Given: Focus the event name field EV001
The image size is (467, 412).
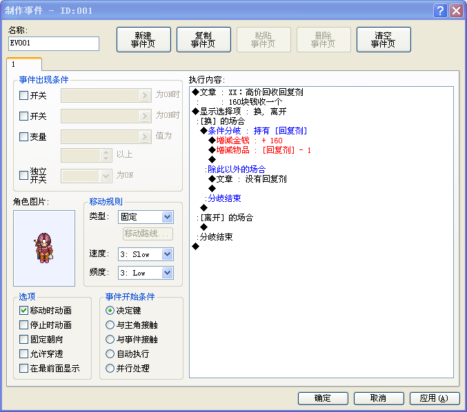Looking at the screenshot, I should pos(54,43).
